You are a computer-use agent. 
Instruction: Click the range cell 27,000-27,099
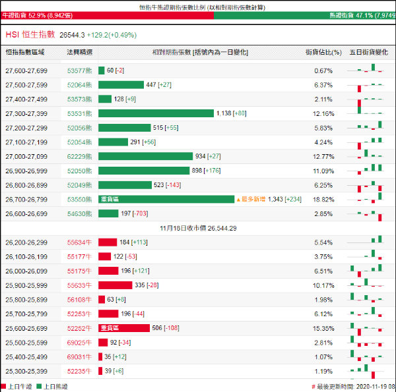26,157
